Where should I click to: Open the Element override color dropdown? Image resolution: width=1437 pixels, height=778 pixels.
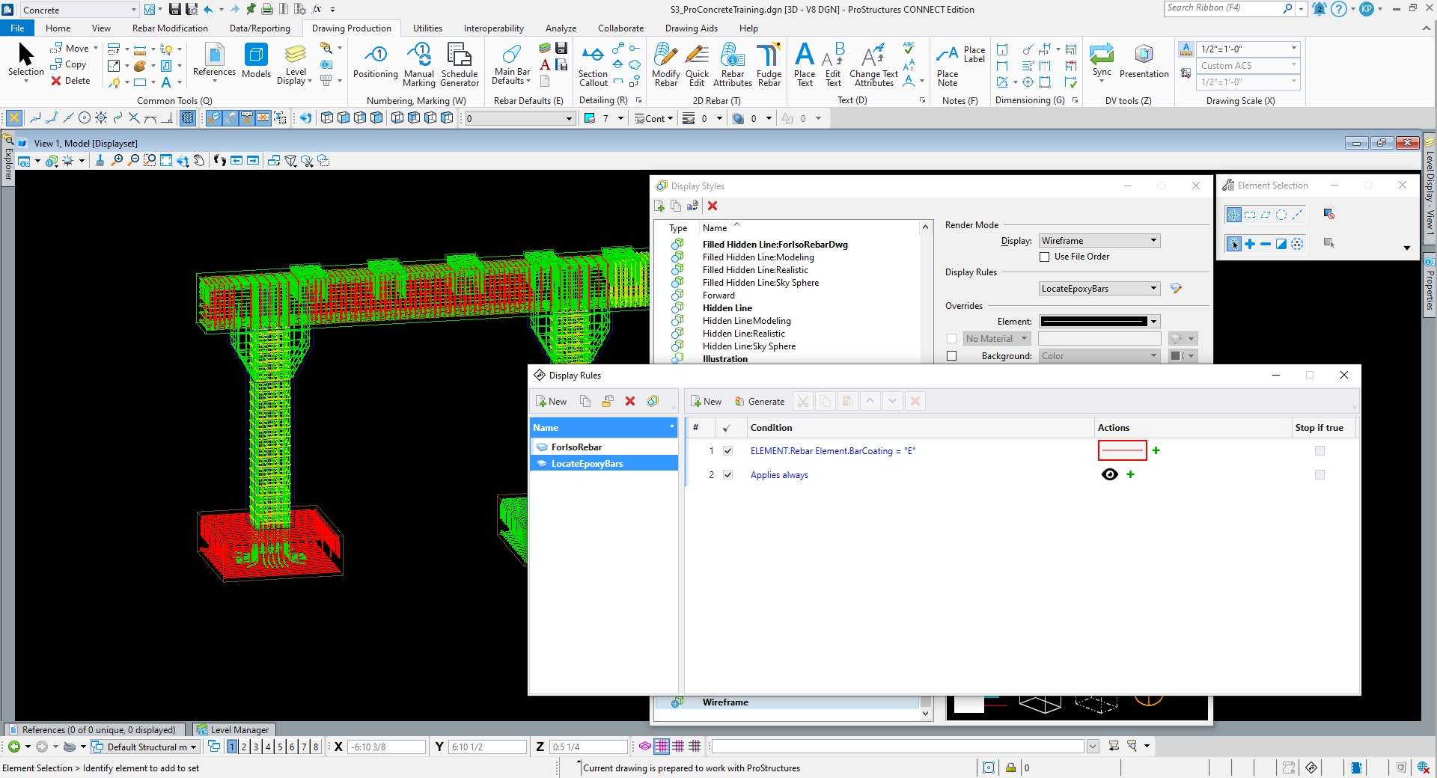pyautogui.click(x=1153, y=322)
